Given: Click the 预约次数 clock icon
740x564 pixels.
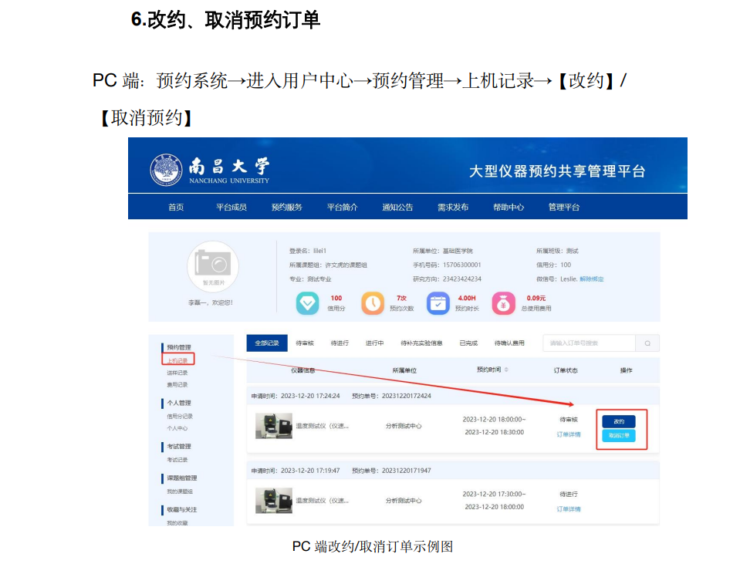Looking at the screenshot, I should (373, 303).
